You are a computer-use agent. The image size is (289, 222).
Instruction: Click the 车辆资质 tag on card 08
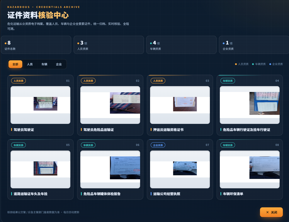click(x=228, y=145)
